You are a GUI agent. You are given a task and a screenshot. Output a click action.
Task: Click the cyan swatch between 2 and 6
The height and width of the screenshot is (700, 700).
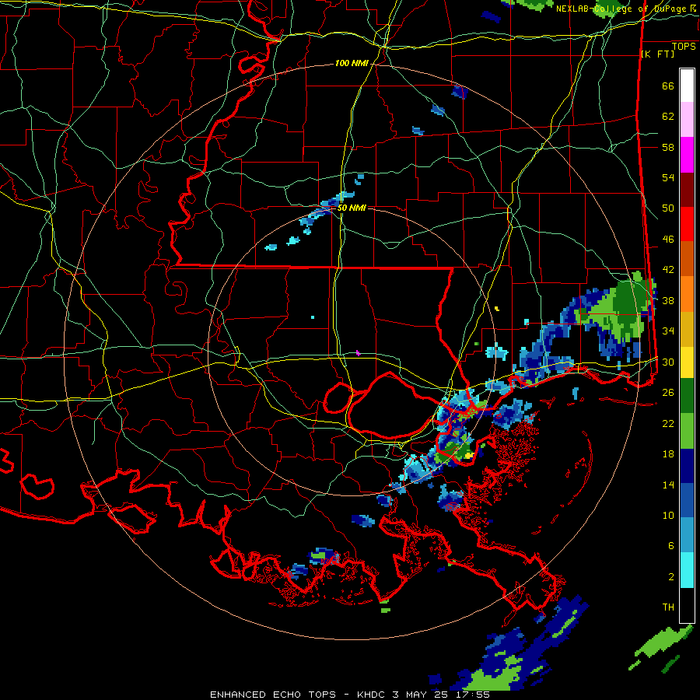point(687,570)
